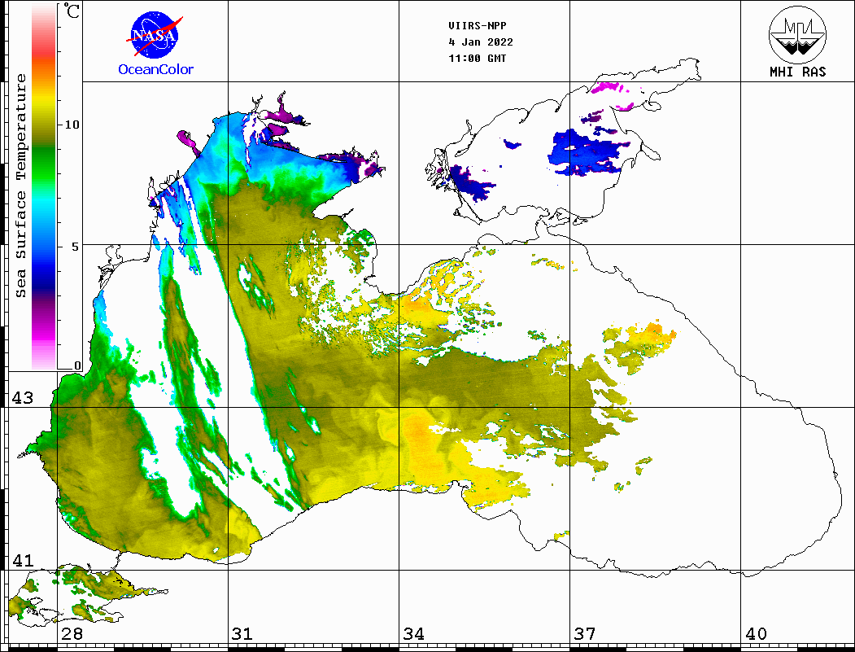Screen dimensions: 855x652
Task: Click longitude label 31
Action: point(242,633)
